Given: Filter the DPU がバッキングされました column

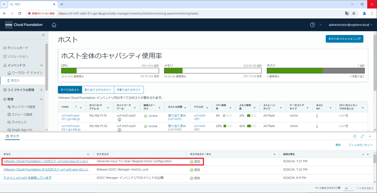Looking at the screenshot, I should click(x=363, y=107).
